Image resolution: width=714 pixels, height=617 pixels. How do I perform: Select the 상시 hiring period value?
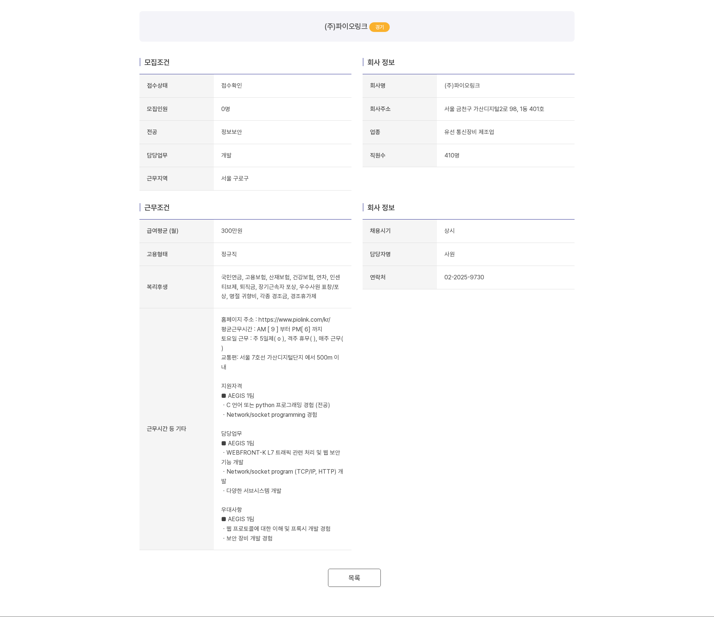pos(449,231)
